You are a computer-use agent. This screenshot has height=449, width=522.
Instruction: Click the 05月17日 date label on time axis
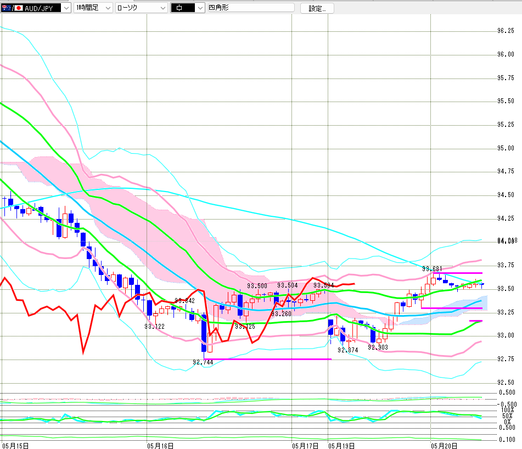305,446
